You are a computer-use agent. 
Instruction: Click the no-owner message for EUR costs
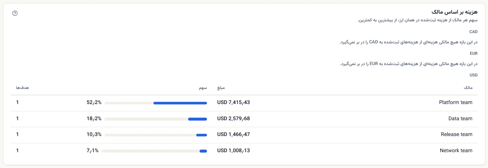[409, 64]
